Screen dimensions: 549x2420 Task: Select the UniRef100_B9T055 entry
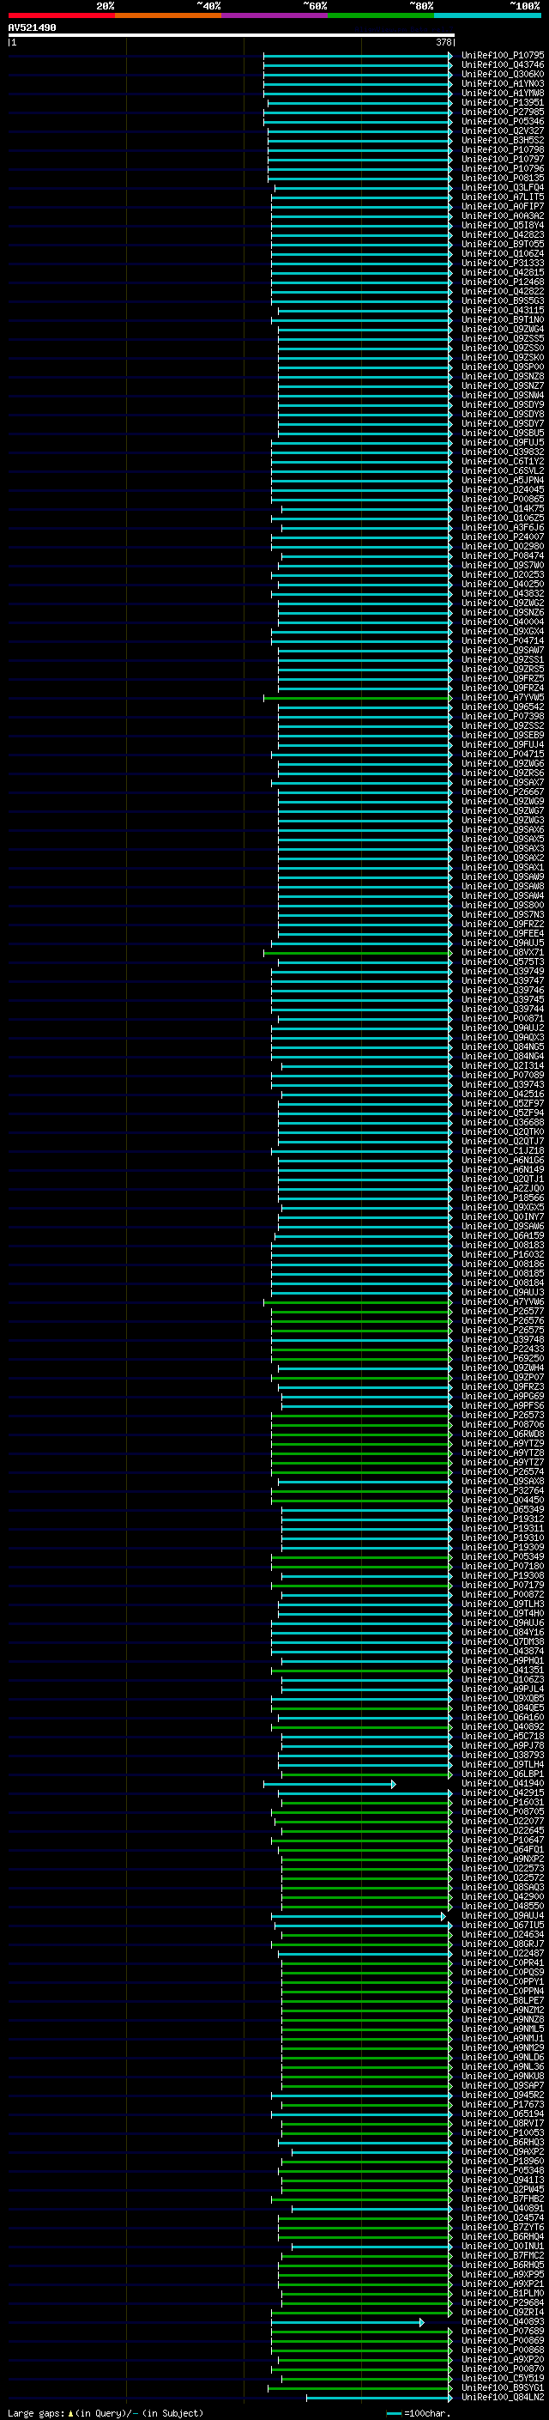point(503,245)
